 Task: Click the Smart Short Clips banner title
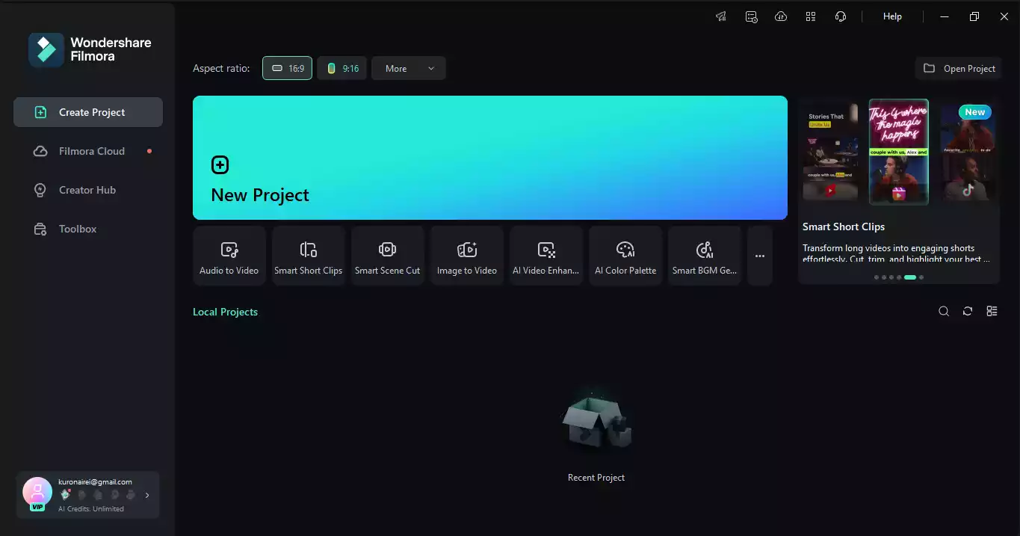coord(844,227)
